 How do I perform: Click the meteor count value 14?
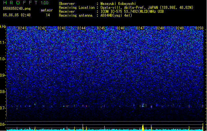pos(48,15)
